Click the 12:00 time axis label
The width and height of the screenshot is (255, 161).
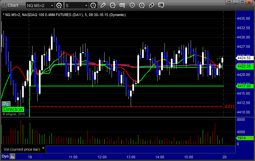pyautogui.click(x=102, y=157)
